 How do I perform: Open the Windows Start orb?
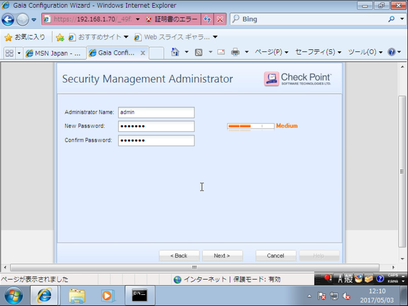14,296
